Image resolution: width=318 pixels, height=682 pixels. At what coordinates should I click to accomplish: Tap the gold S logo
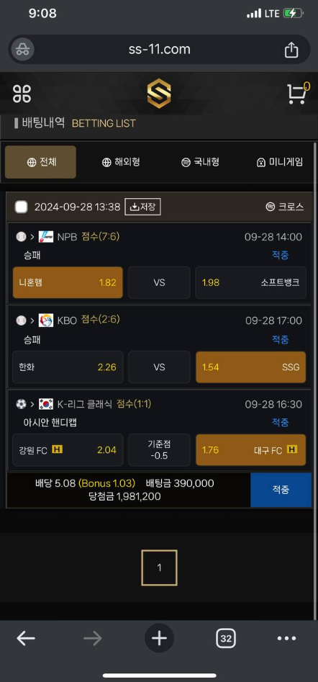159,93
